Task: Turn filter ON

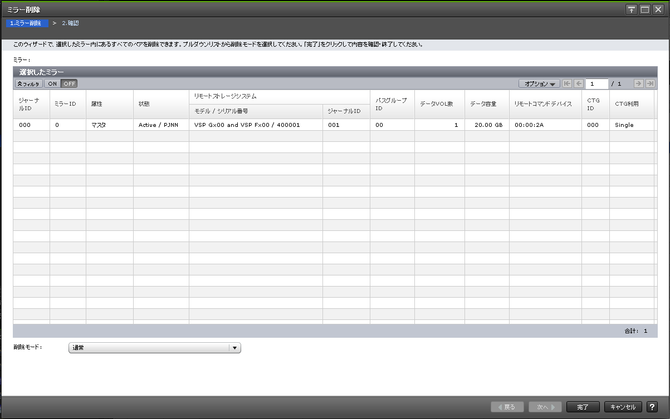Action: (x=52, y=83)
